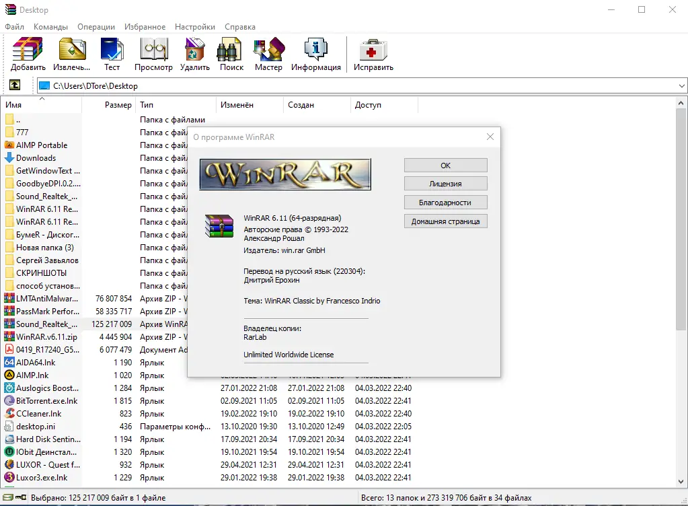
Task: Select the LMTAntiMalware ZIP archive icon
Action: pyautogui.click(x=9, y=299)
